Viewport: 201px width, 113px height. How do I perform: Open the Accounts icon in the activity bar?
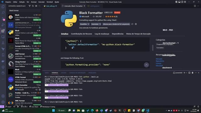[x=3, y=96]
